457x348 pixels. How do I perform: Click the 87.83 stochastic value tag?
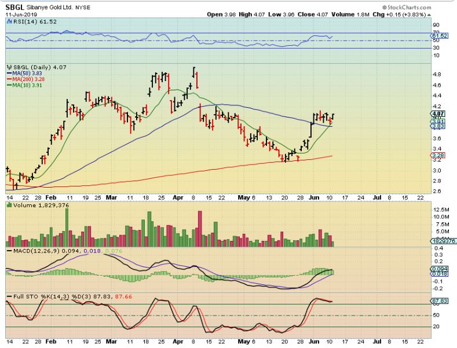pyautogui.click(x=439, y=301)
